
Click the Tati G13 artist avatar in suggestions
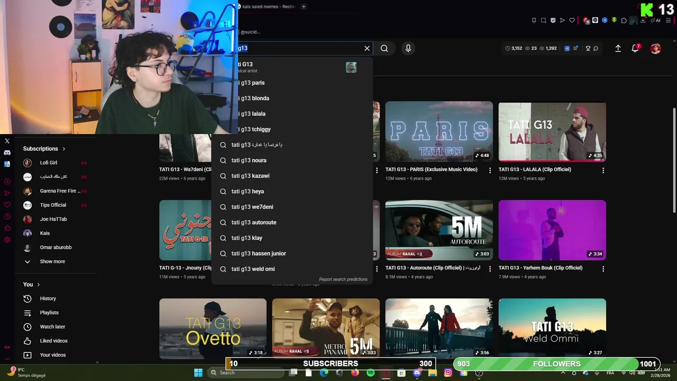[x=351, y=67]
